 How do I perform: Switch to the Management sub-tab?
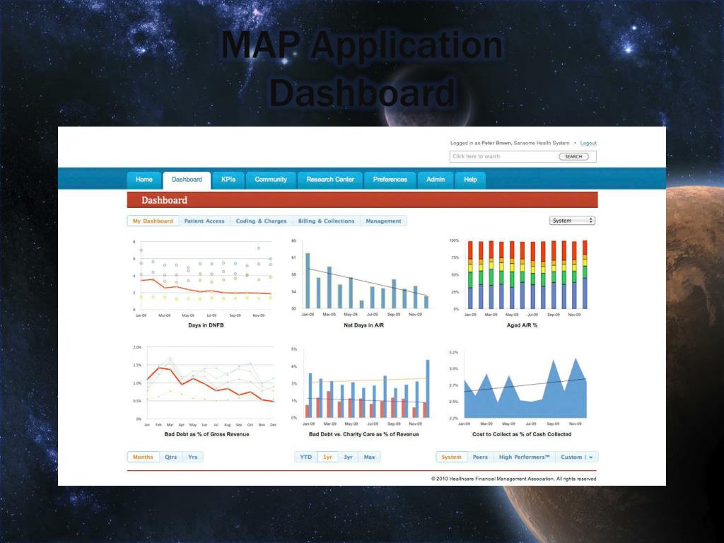coord(383,221)
